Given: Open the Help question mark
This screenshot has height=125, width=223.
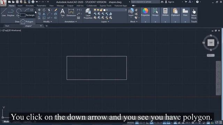Looking at the screenshot, I should 197,2.
